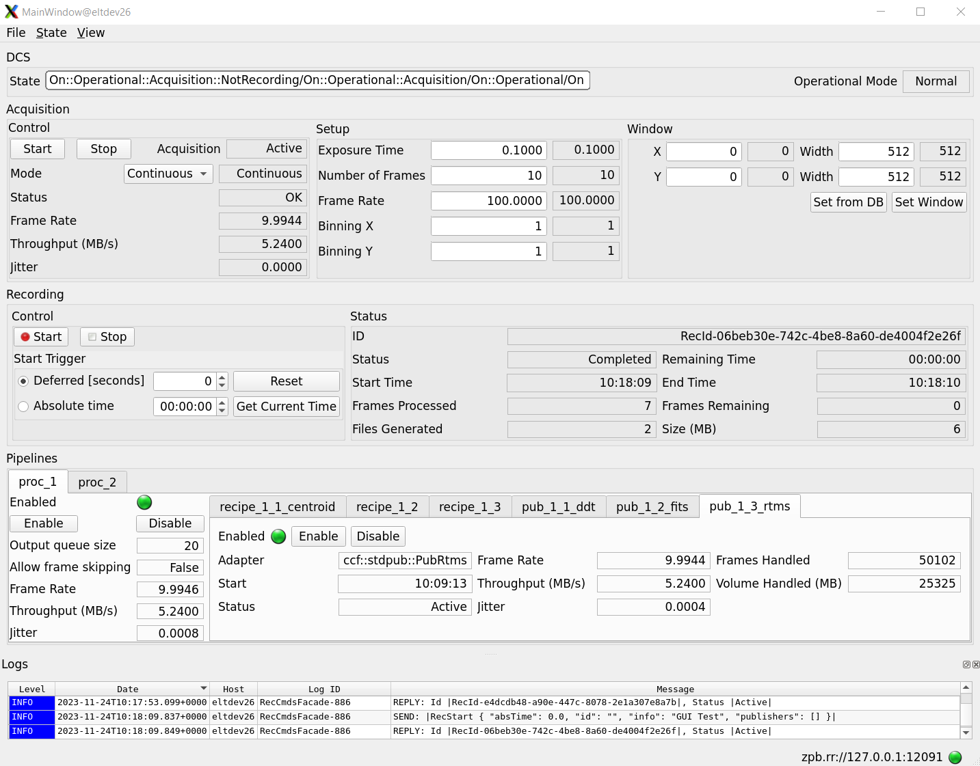Click the red Recording Start button

point(41,337)
